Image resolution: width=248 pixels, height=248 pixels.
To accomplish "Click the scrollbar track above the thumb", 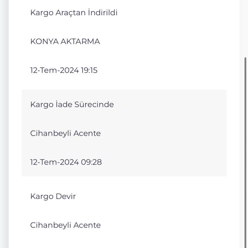I will point(245,29).
